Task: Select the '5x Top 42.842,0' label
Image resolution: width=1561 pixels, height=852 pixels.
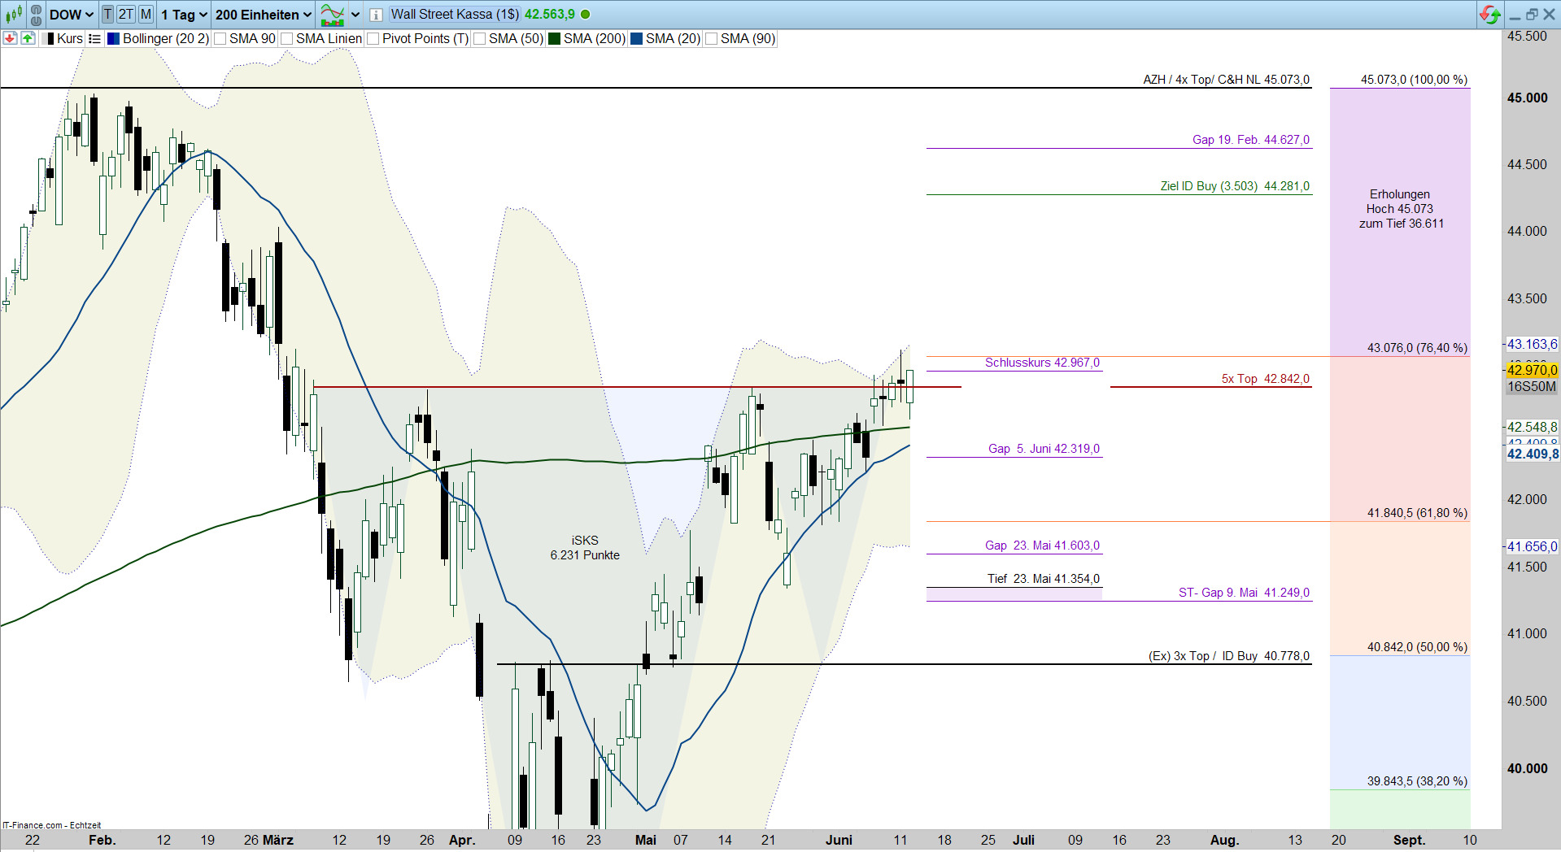Action: 1265,379
